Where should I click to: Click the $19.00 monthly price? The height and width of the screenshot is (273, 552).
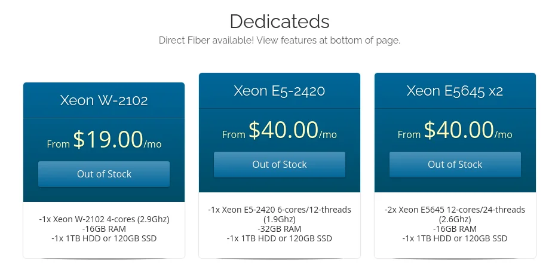[x=108, y=139]
